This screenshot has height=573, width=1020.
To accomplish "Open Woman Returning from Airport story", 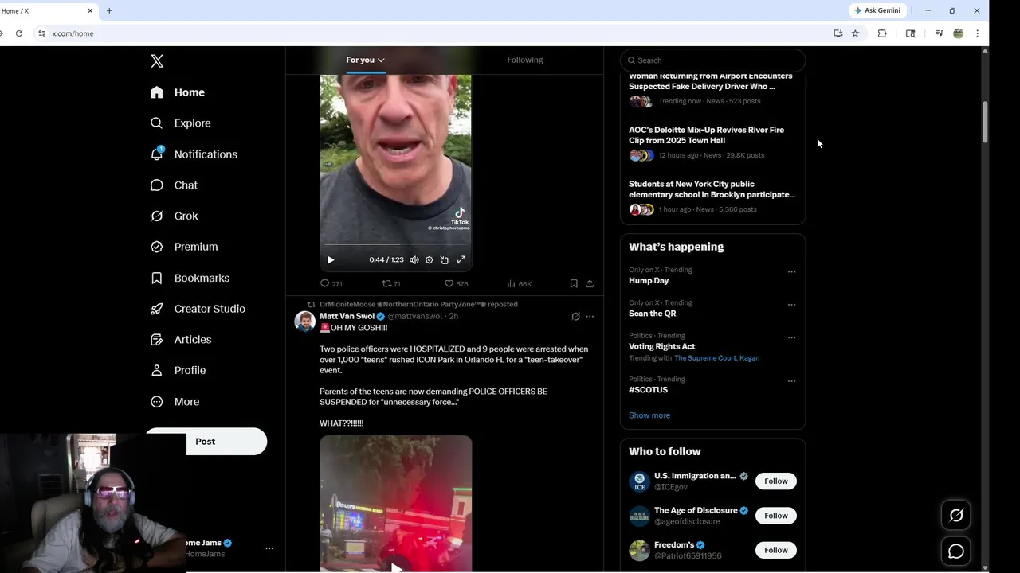I will click(x=712, y=89).
